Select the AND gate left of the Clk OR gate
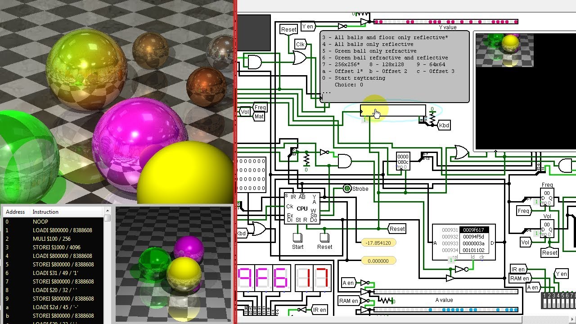Screen dimensions: 576x324 point(255,62)
